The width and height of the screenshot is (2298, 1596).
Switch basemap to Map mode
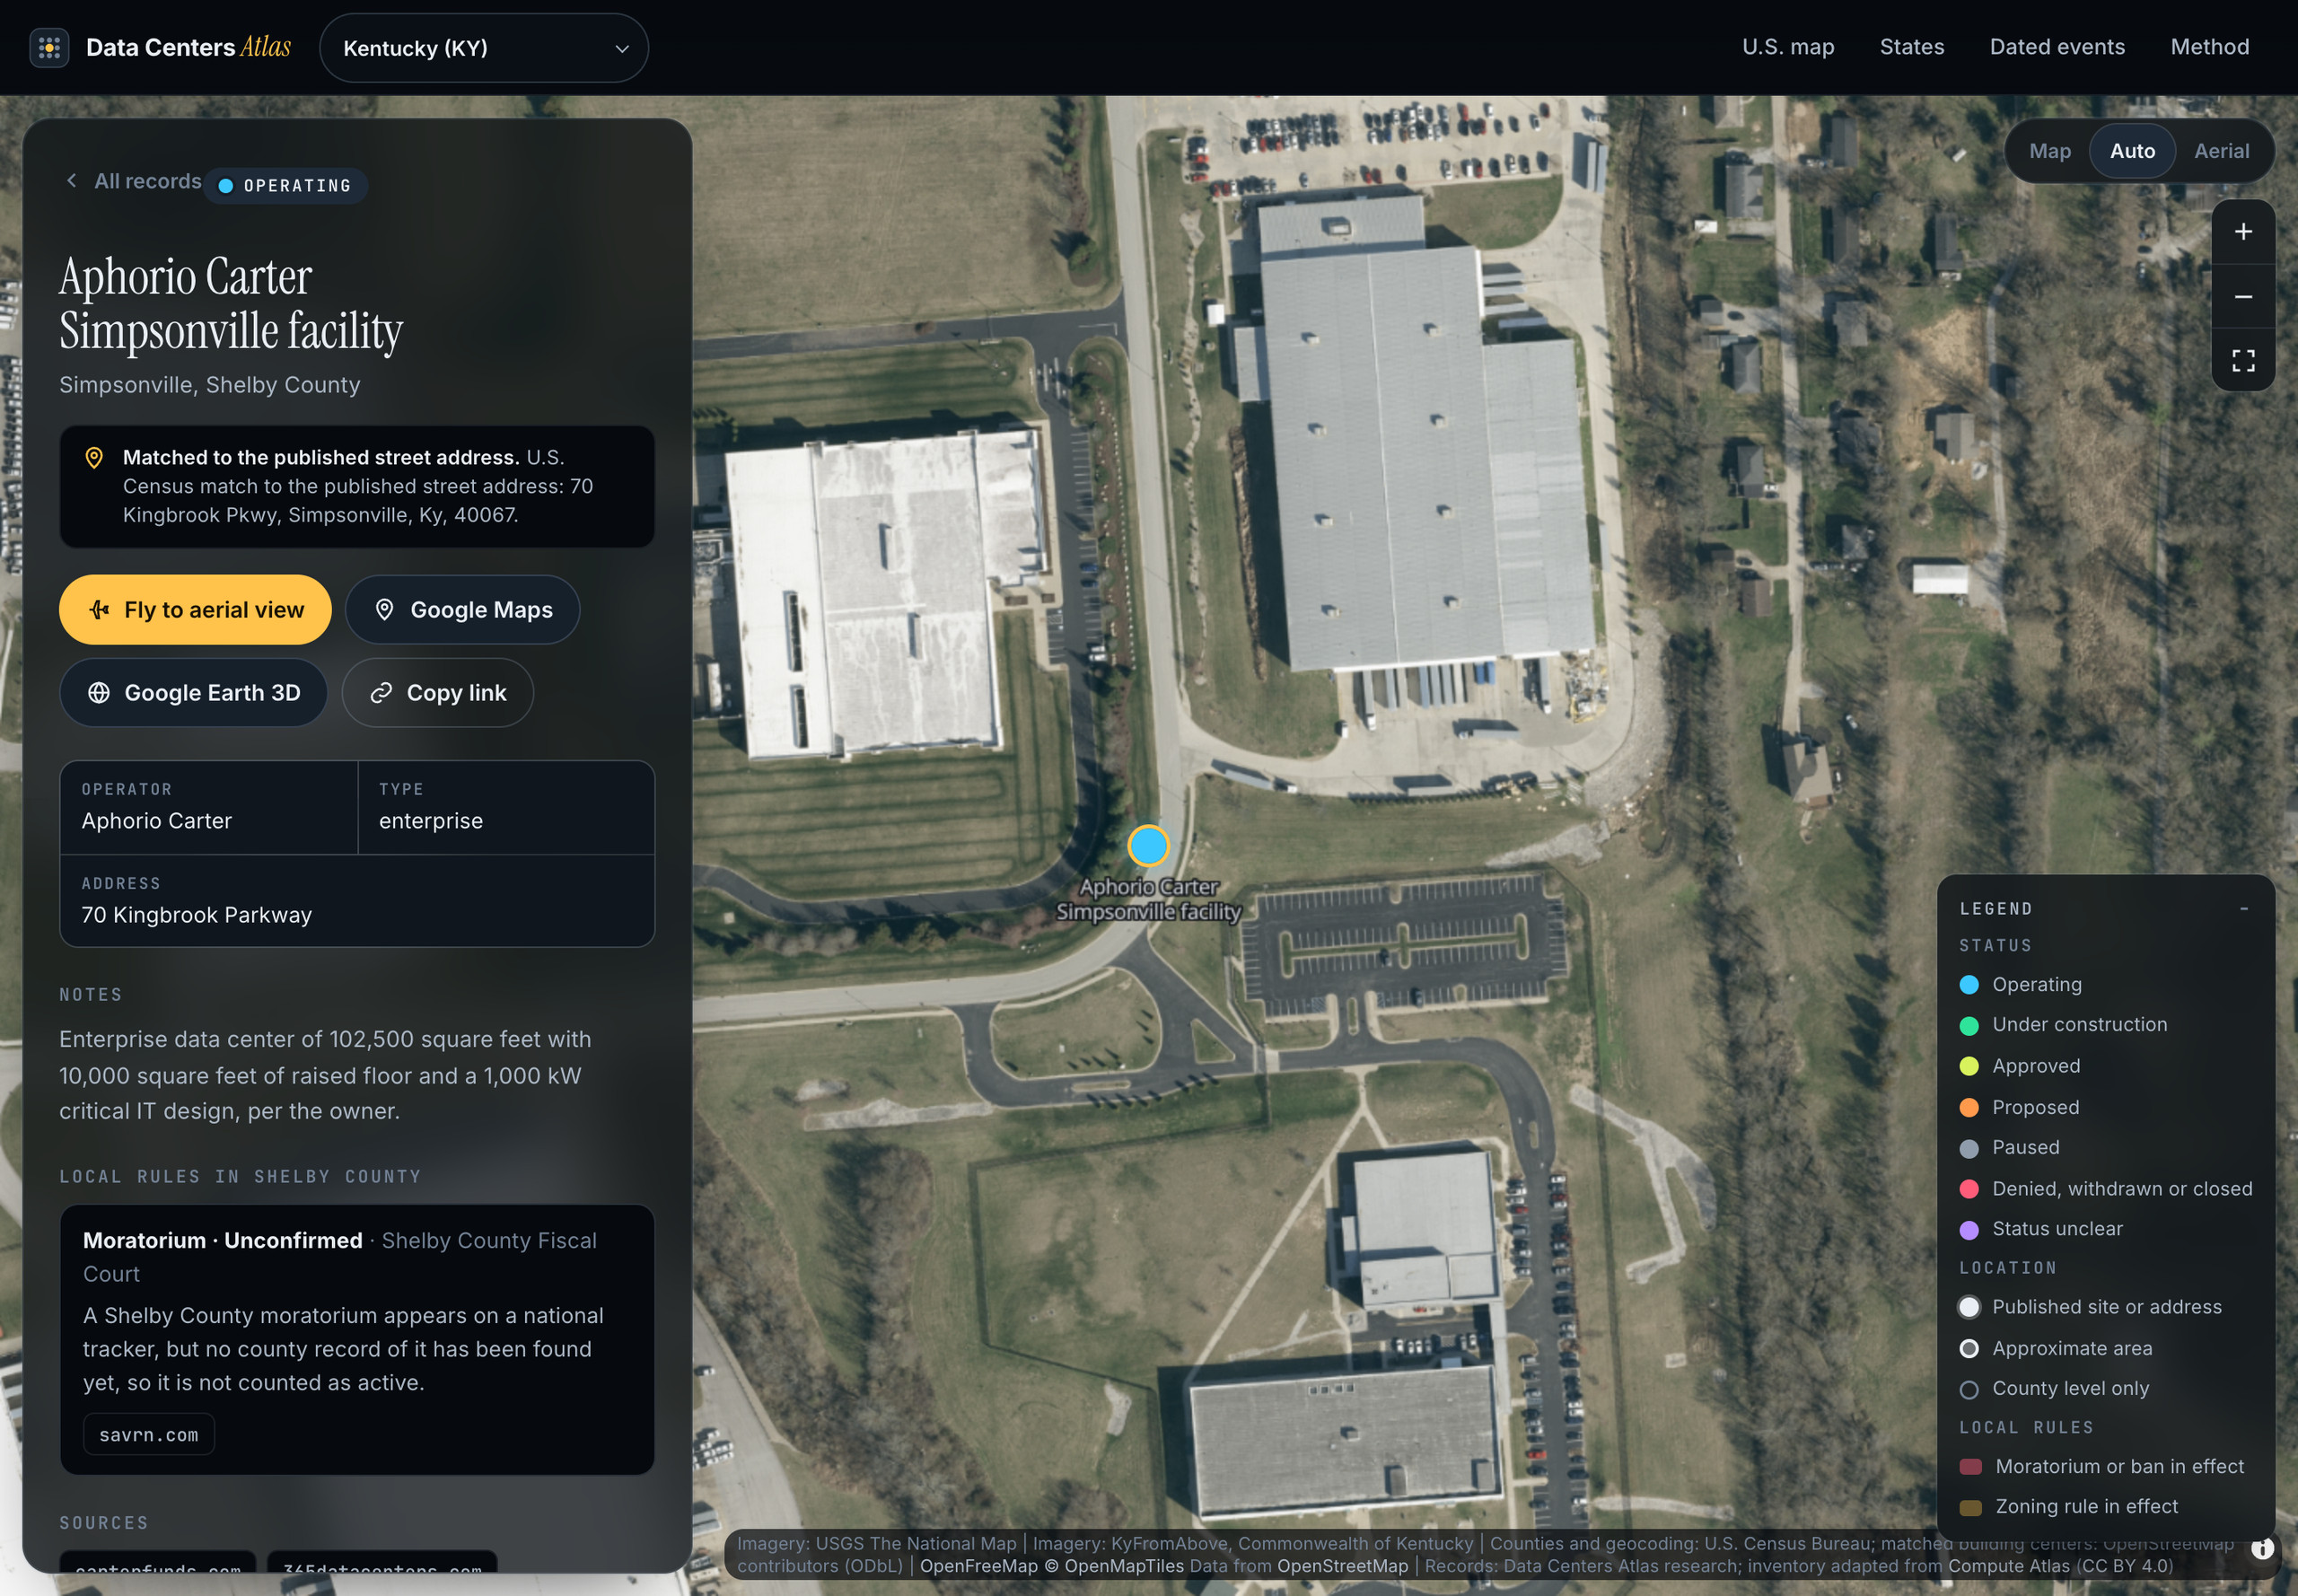[x=2049, y=151]
